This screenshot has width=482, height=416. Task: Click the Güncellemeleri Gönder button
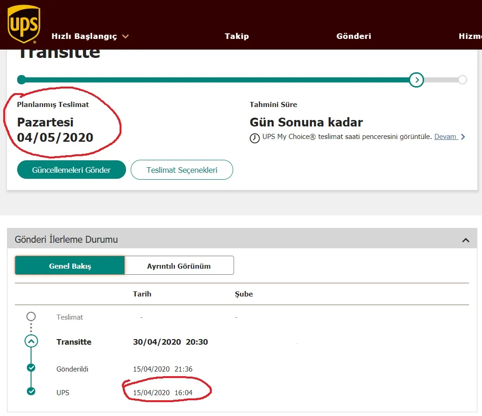71,170
